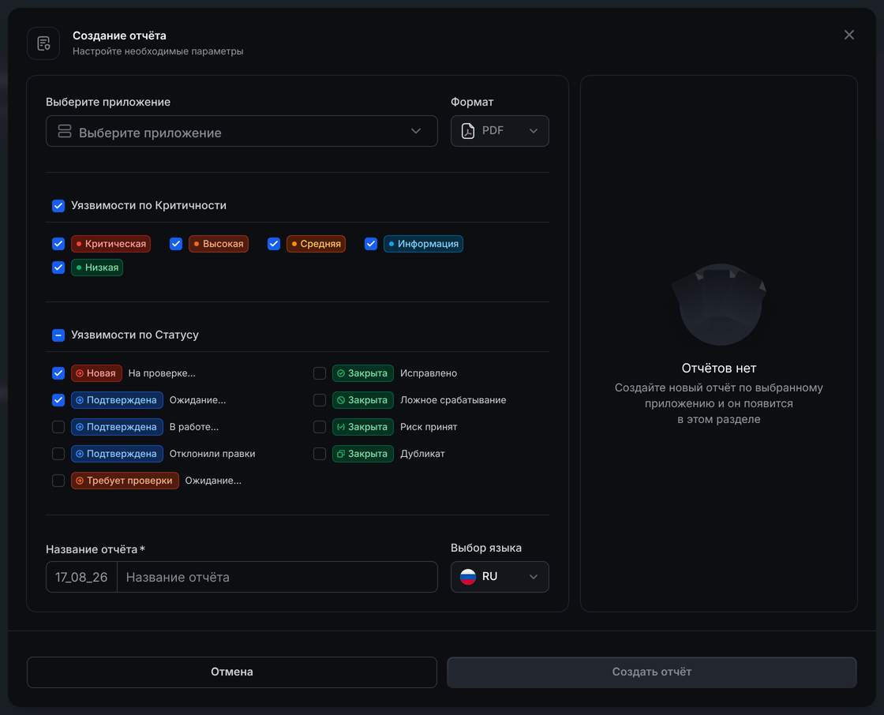Open the application selection dropdown
884x715 pixels.
242,131
